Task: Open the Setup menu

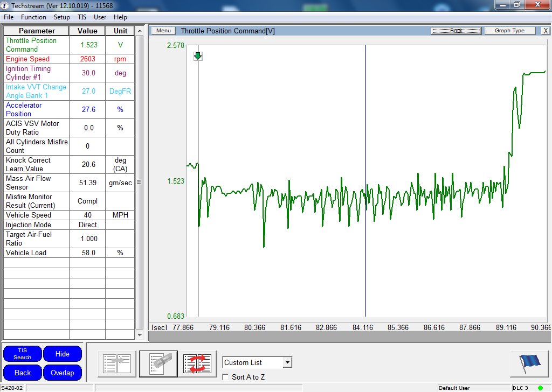Action: pos(61,17)
